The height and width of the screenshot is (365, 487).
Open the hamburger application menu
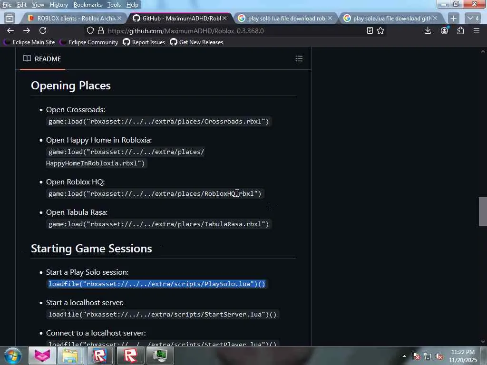point(477,30)
